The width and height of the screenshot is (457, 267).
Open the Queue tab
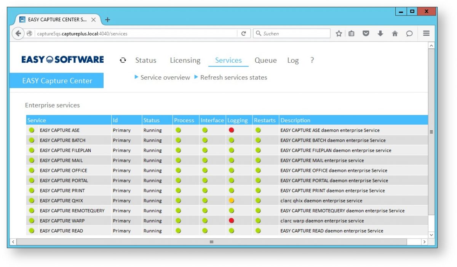(265, 60)
